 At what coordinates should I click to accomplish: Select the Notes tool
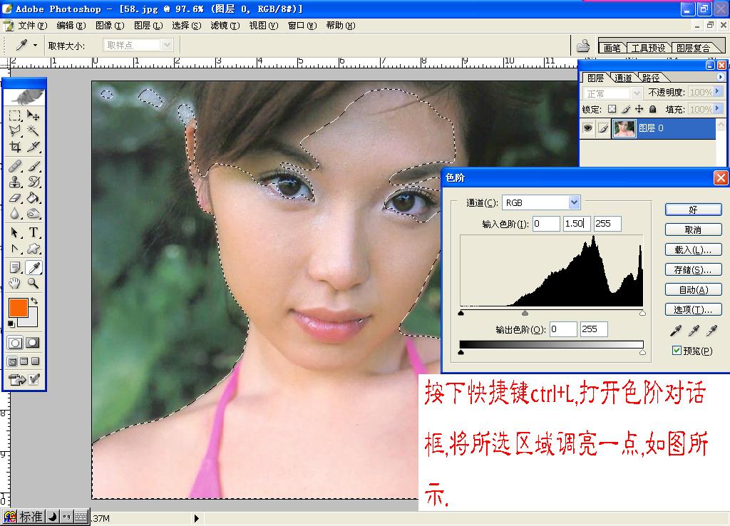click(x=15, y=267)
